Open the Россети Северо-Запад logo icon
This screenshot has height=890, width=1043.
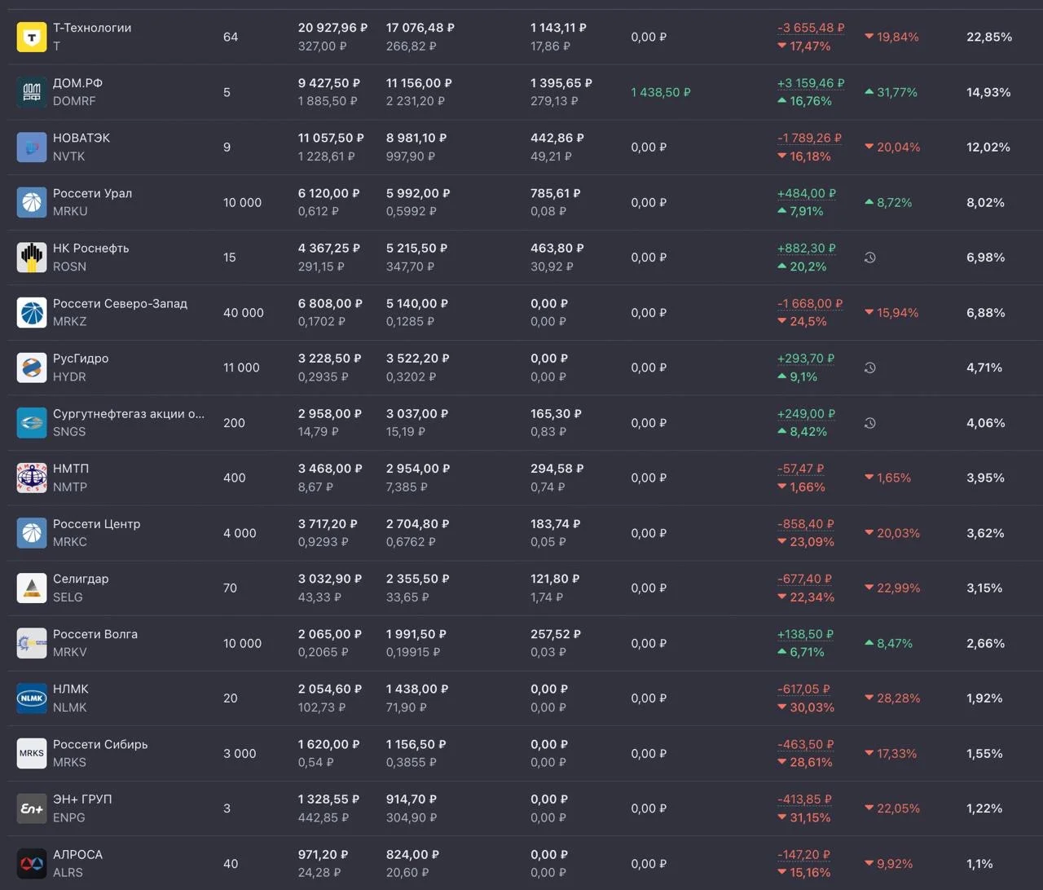pos(32,313)
